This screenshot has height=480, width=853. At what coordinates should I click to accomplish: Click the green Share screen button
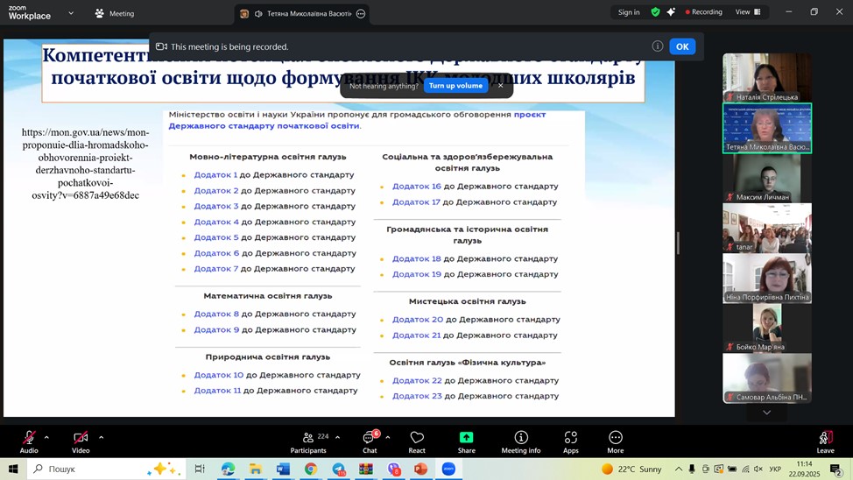coord(466,441)
